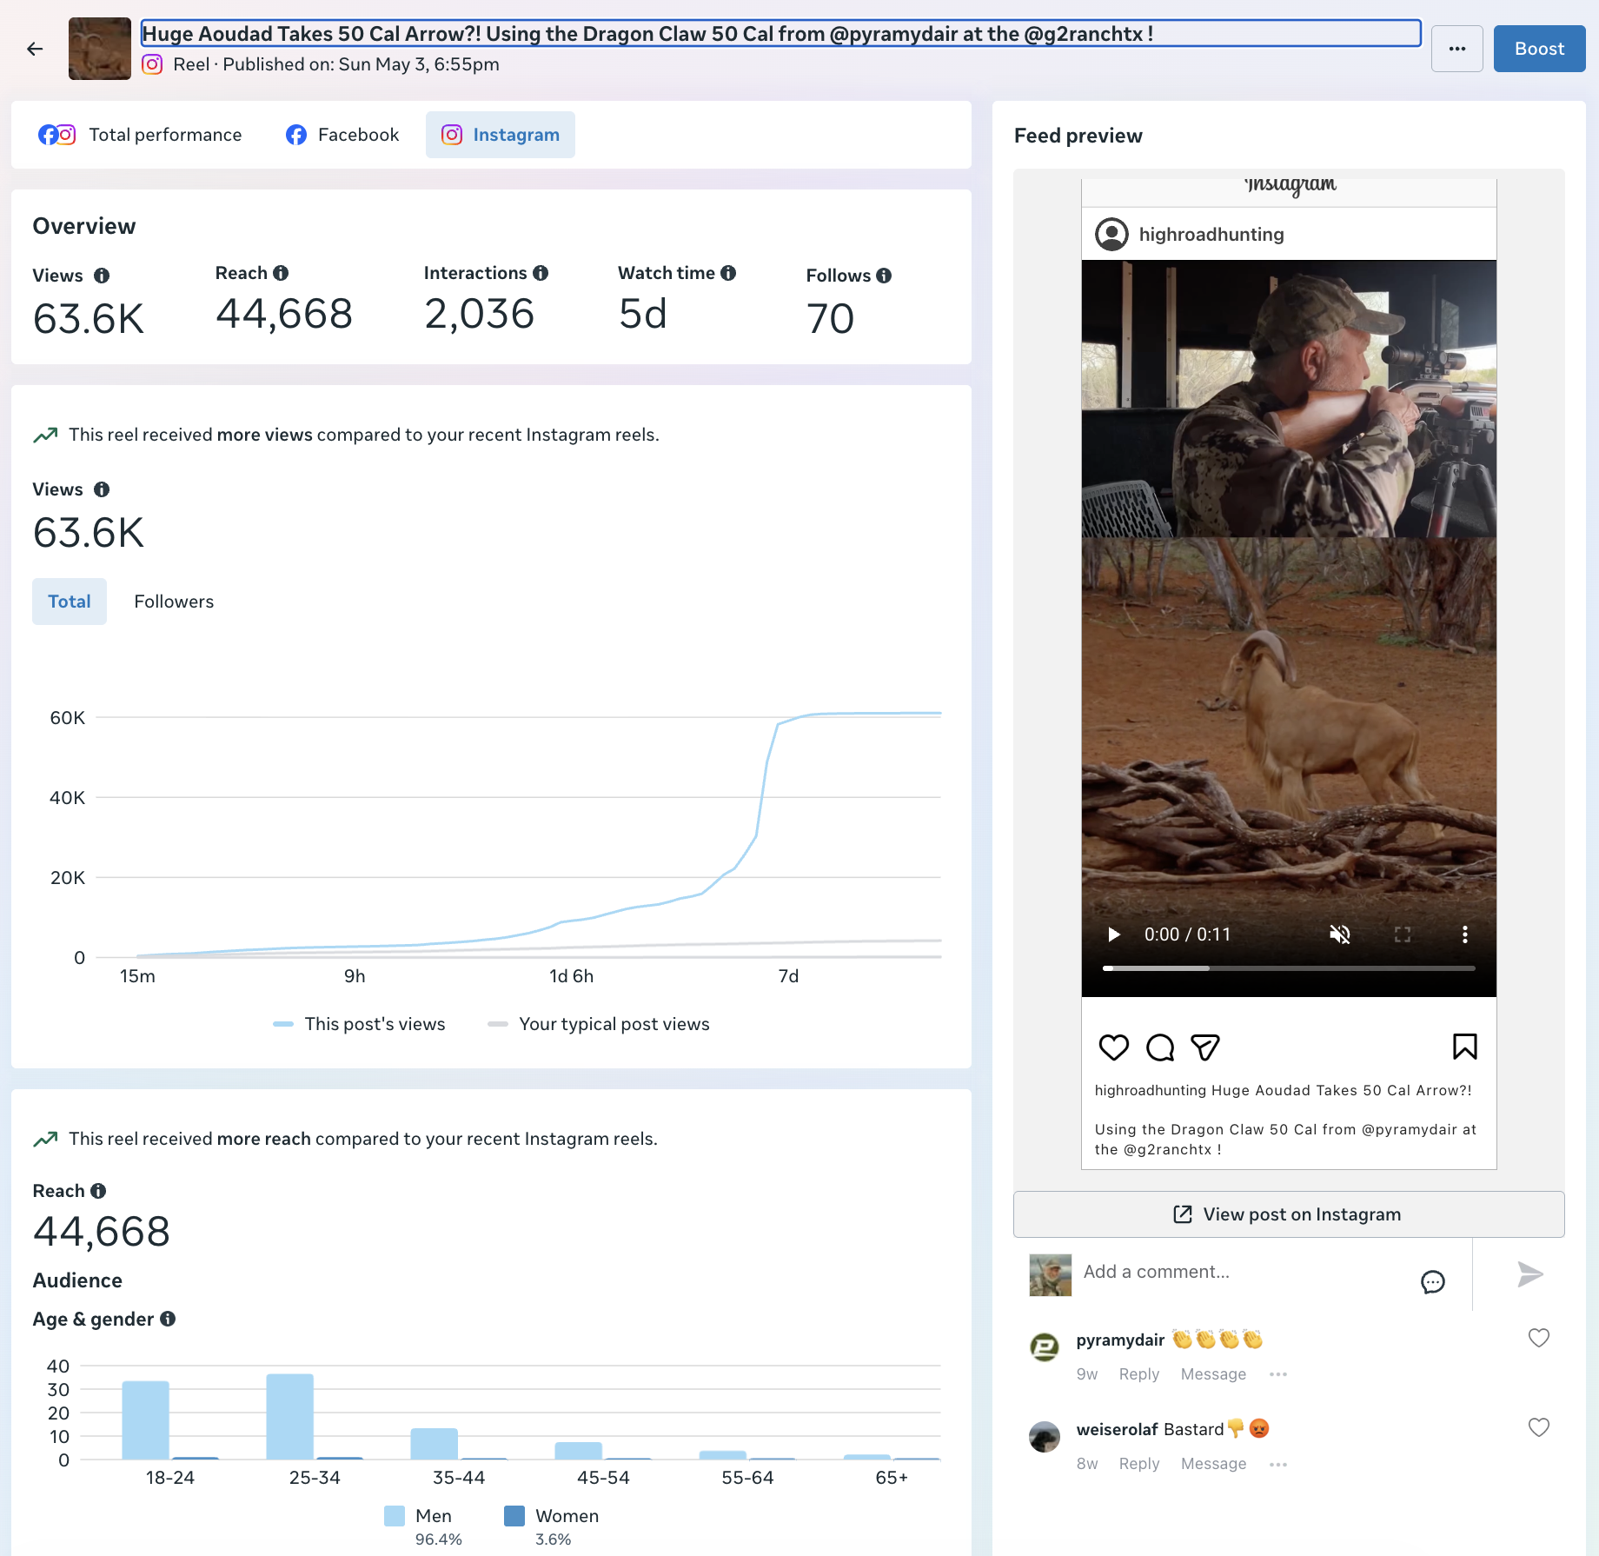Open video more options vertical dots

[x=1465, y=934]
